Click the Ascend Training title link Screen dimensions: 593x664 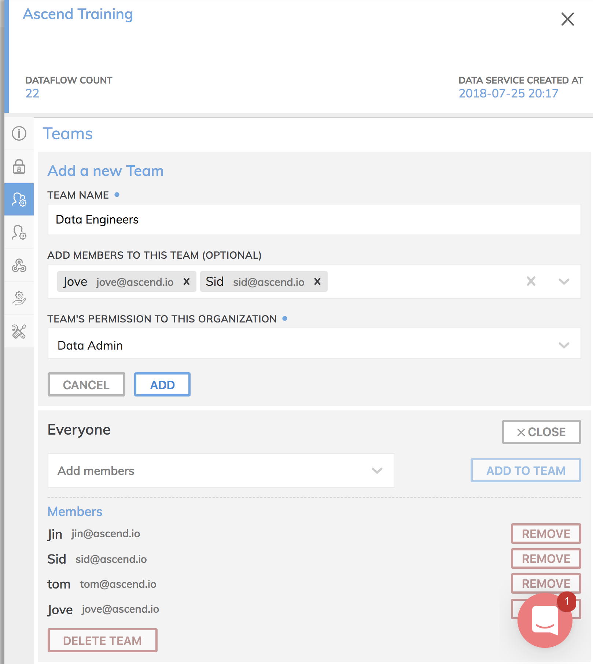[78, 14]
